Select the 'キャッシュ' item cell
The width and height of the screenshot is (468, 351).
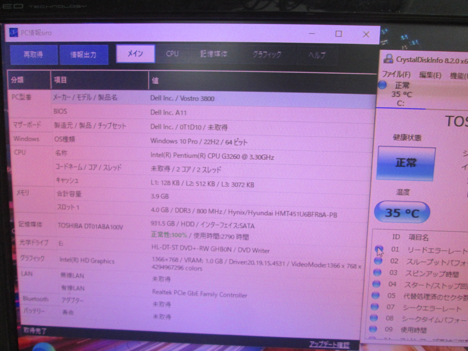(x=67, y=180)
